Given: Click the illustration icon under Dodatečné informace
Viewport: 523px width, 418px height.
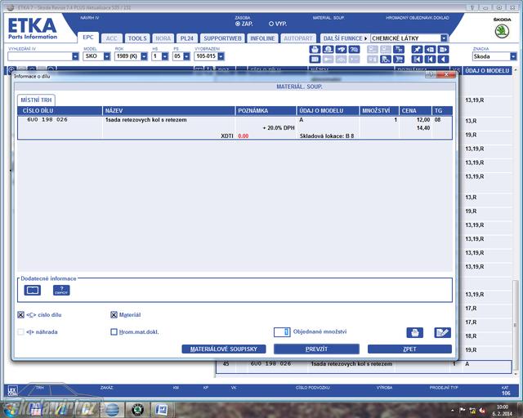Looking at the screenshot, I should [33, 291].
